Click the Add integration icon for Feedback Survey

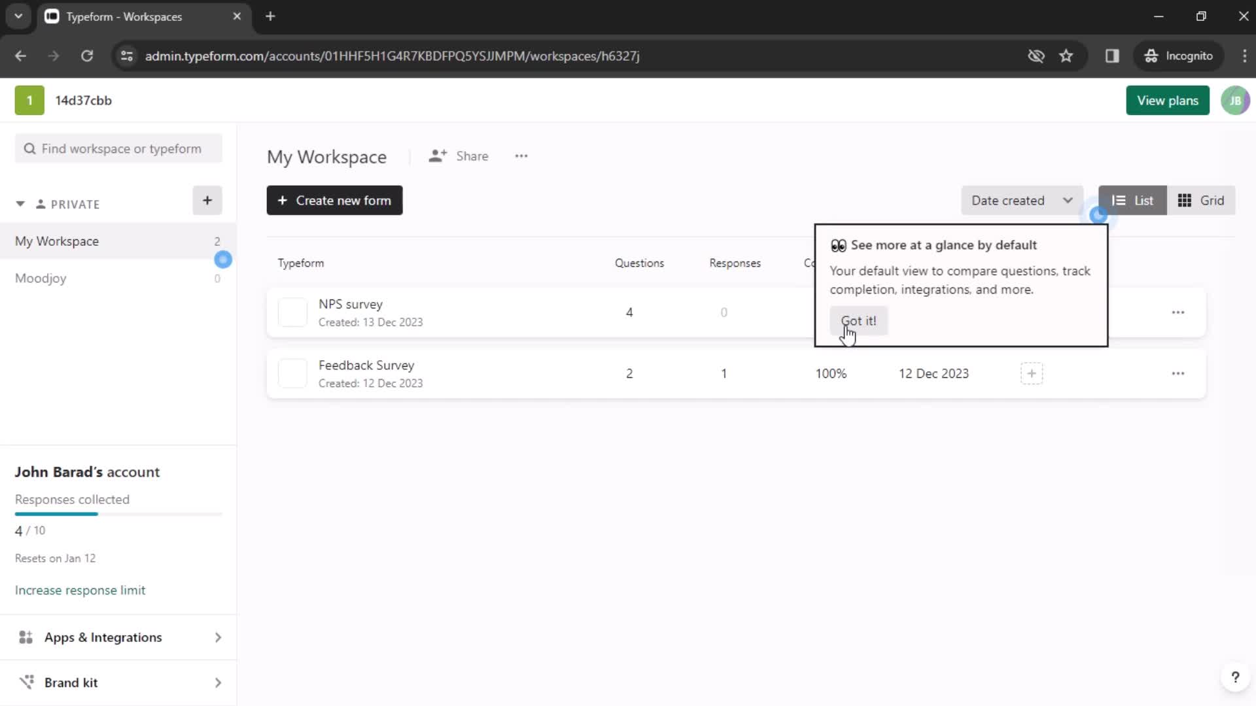pyautogui.click(x=1032, y=373)
